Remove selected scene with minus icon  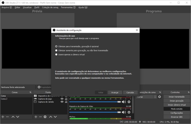[x=7, y=117]
